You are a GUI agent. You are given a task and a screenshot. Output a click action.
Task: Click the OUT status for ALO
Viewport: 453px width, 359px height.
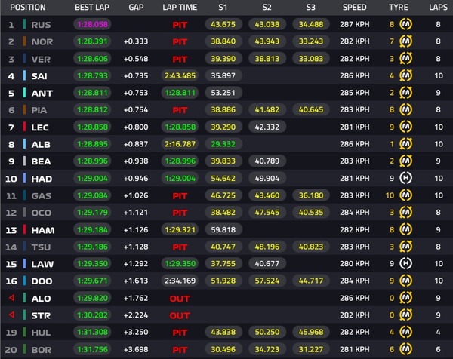(180, 299)
